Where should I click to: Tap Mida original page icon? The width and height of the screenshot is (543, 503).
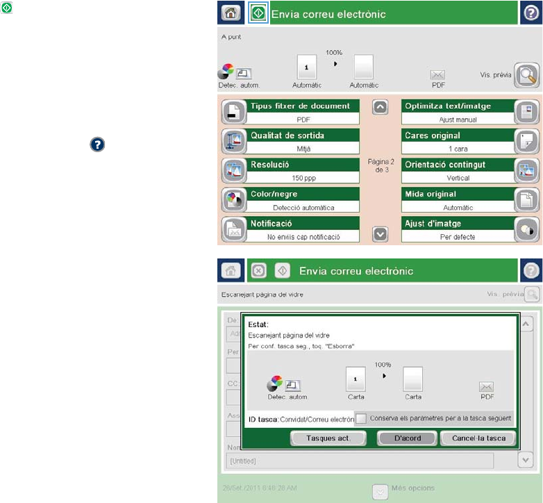[x=526, y=200]
